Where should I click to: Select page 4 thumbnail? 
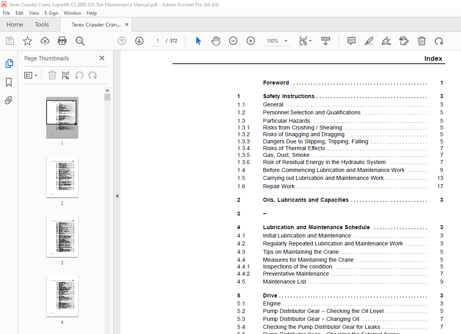point(62,296)
